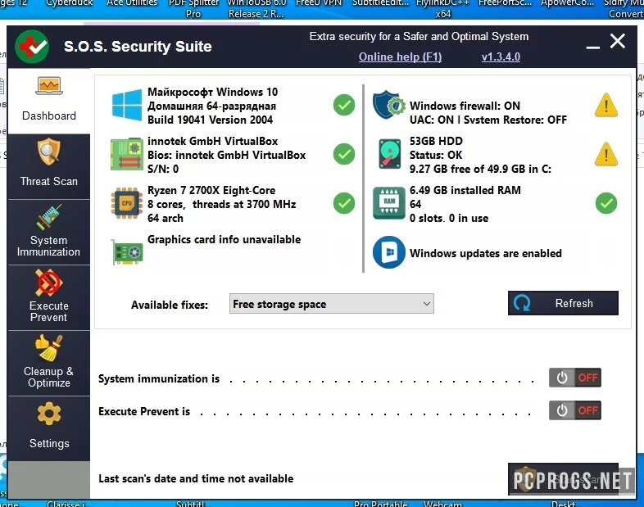Image resolution: width=644 pixels, height=507 pixels.
Task: Go to System Immunization section
Action: pyautogui.click(x=49, y=232)
